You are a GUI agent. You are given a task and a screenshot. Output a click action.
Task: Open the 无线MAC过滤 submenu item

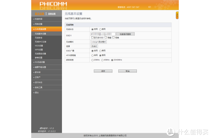pos(41,42)
